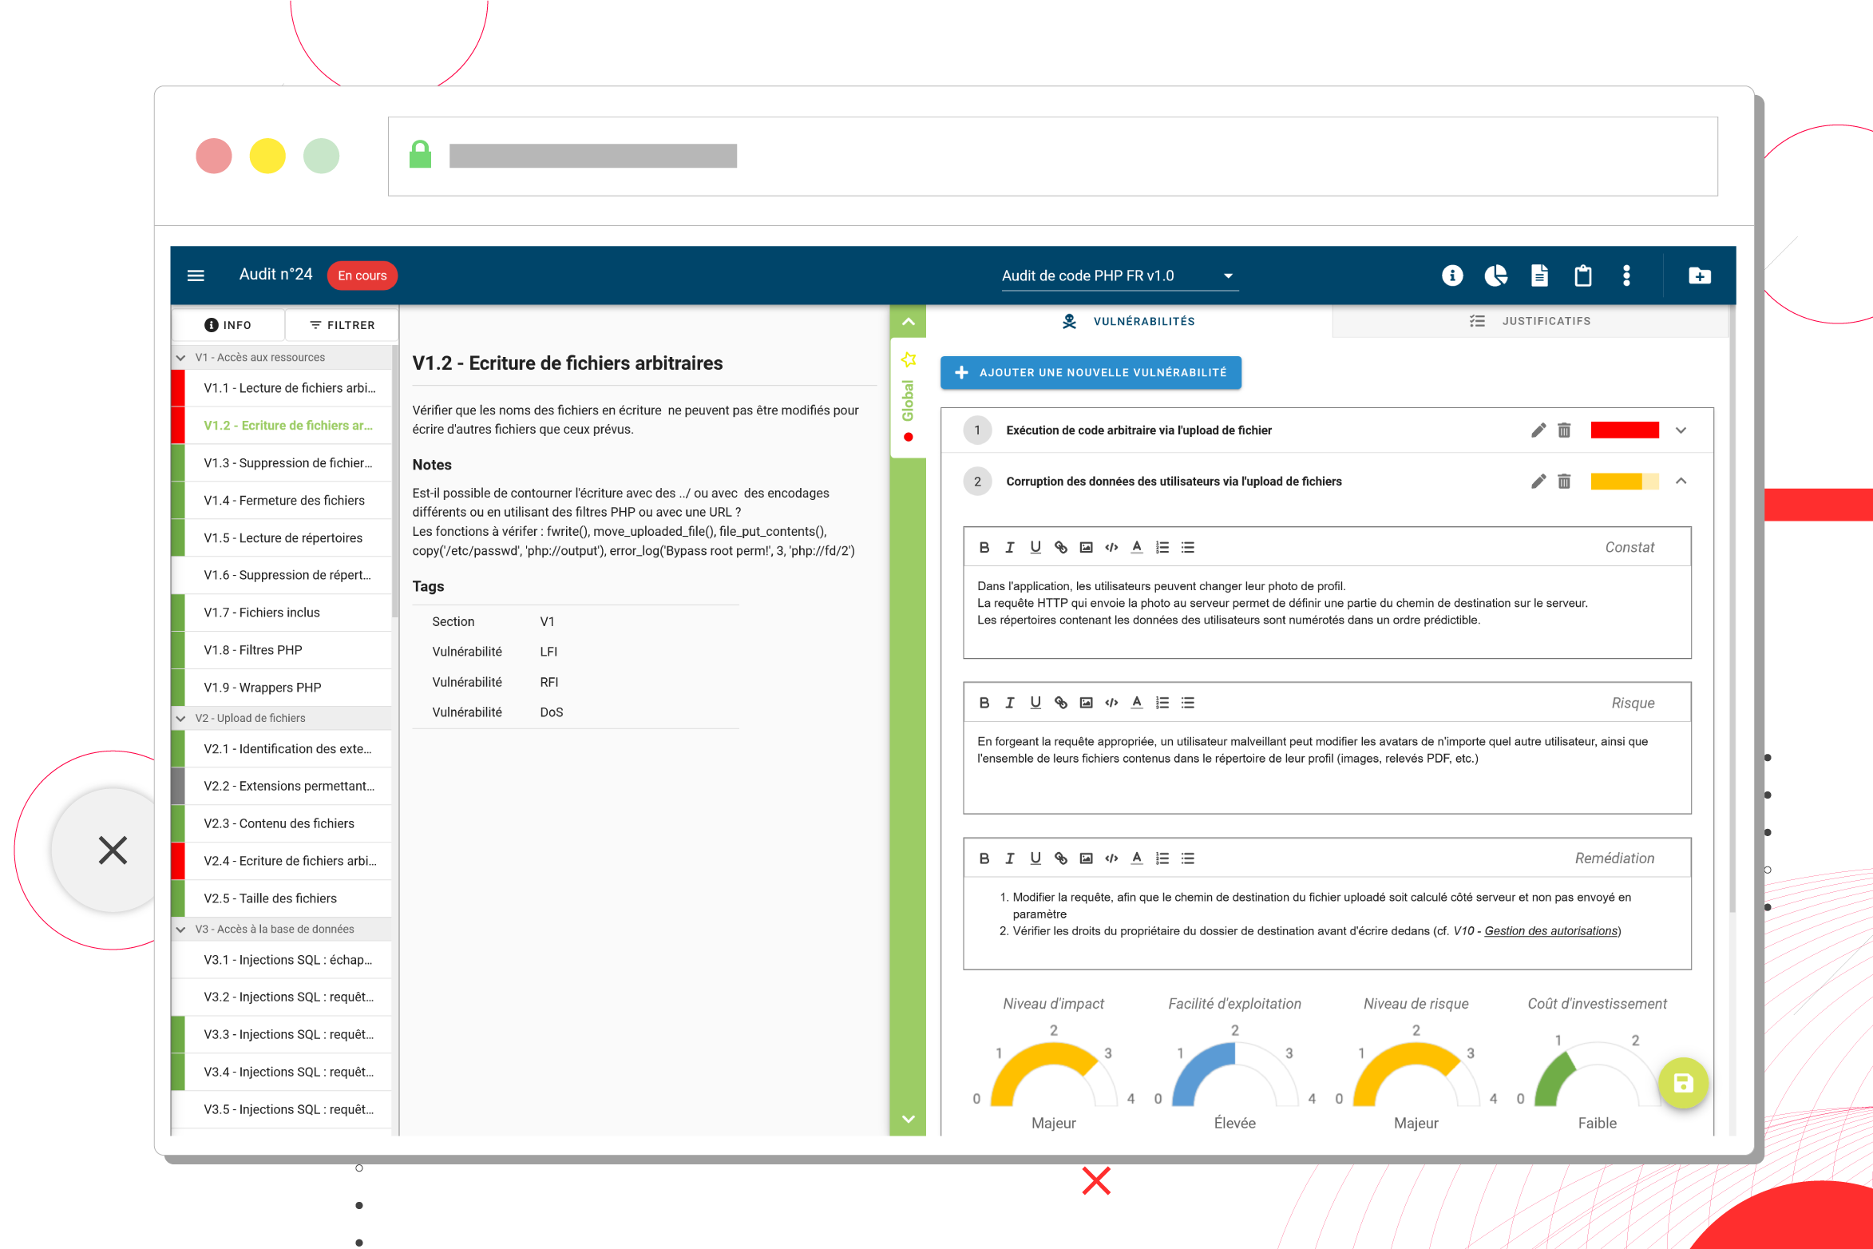
Task: Select V1.4 - Fermeture des fichiers
Action: point(282,501)
